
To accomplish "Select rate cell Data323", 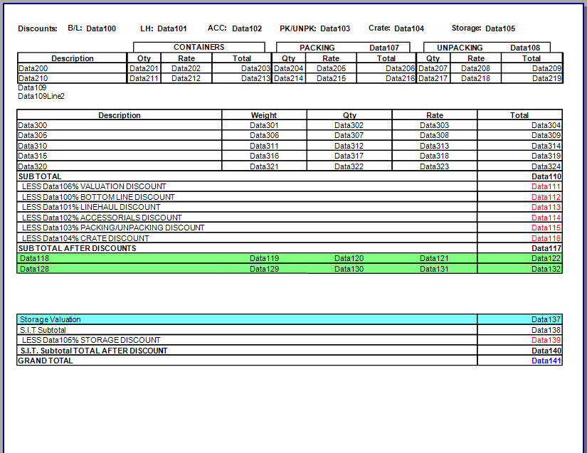I will pyautogui.click(x=434, y=166).
